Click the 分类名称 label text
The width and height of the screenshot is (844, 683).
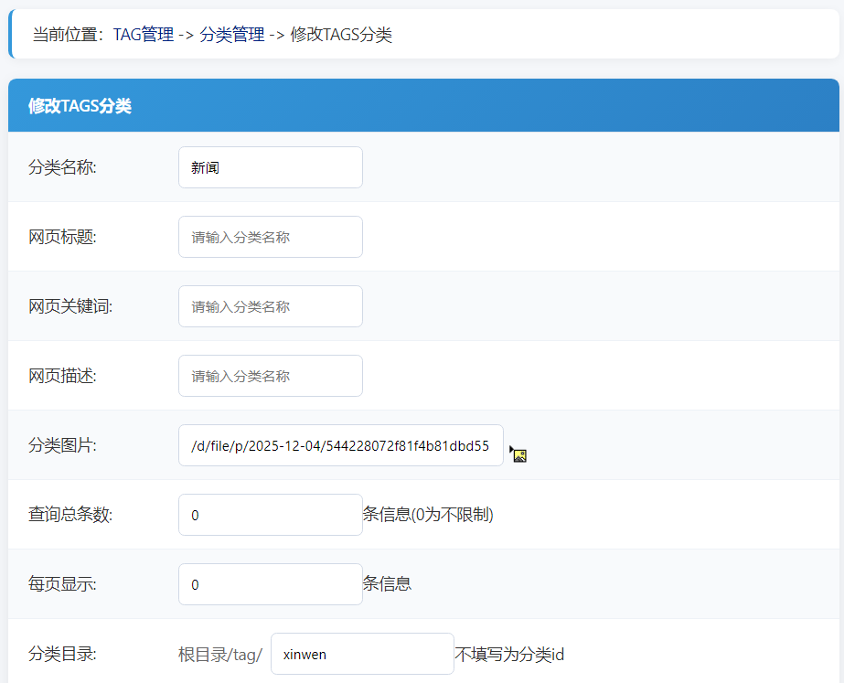[x=60, y=166]
